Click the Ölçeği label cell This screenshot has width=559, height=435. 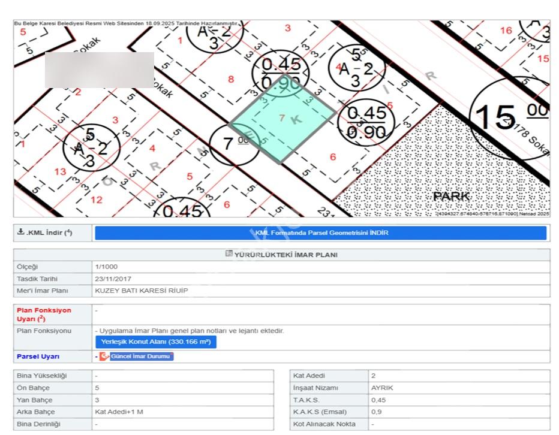[x=53, y=267]
